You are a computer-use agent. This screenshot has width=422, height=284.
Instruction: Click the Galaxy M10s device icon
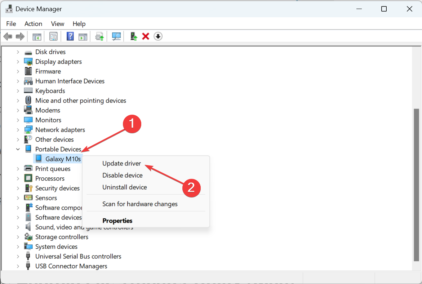[39, 159]
